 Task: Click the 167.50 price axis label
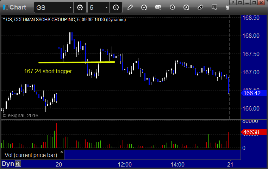[x=251, y=54]
